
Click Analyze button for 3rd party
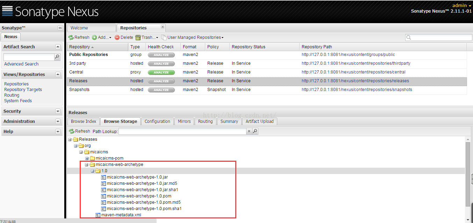pos(161,64)
